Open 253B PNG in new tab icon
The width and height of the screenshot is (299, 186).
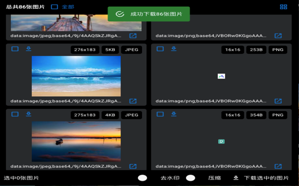[x=278, y=101]
